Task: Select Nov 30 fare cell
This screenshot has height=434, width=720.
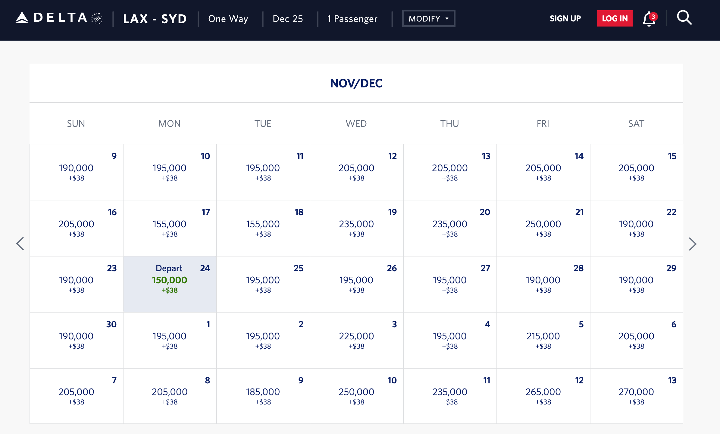Action: (x=77, y=340)
